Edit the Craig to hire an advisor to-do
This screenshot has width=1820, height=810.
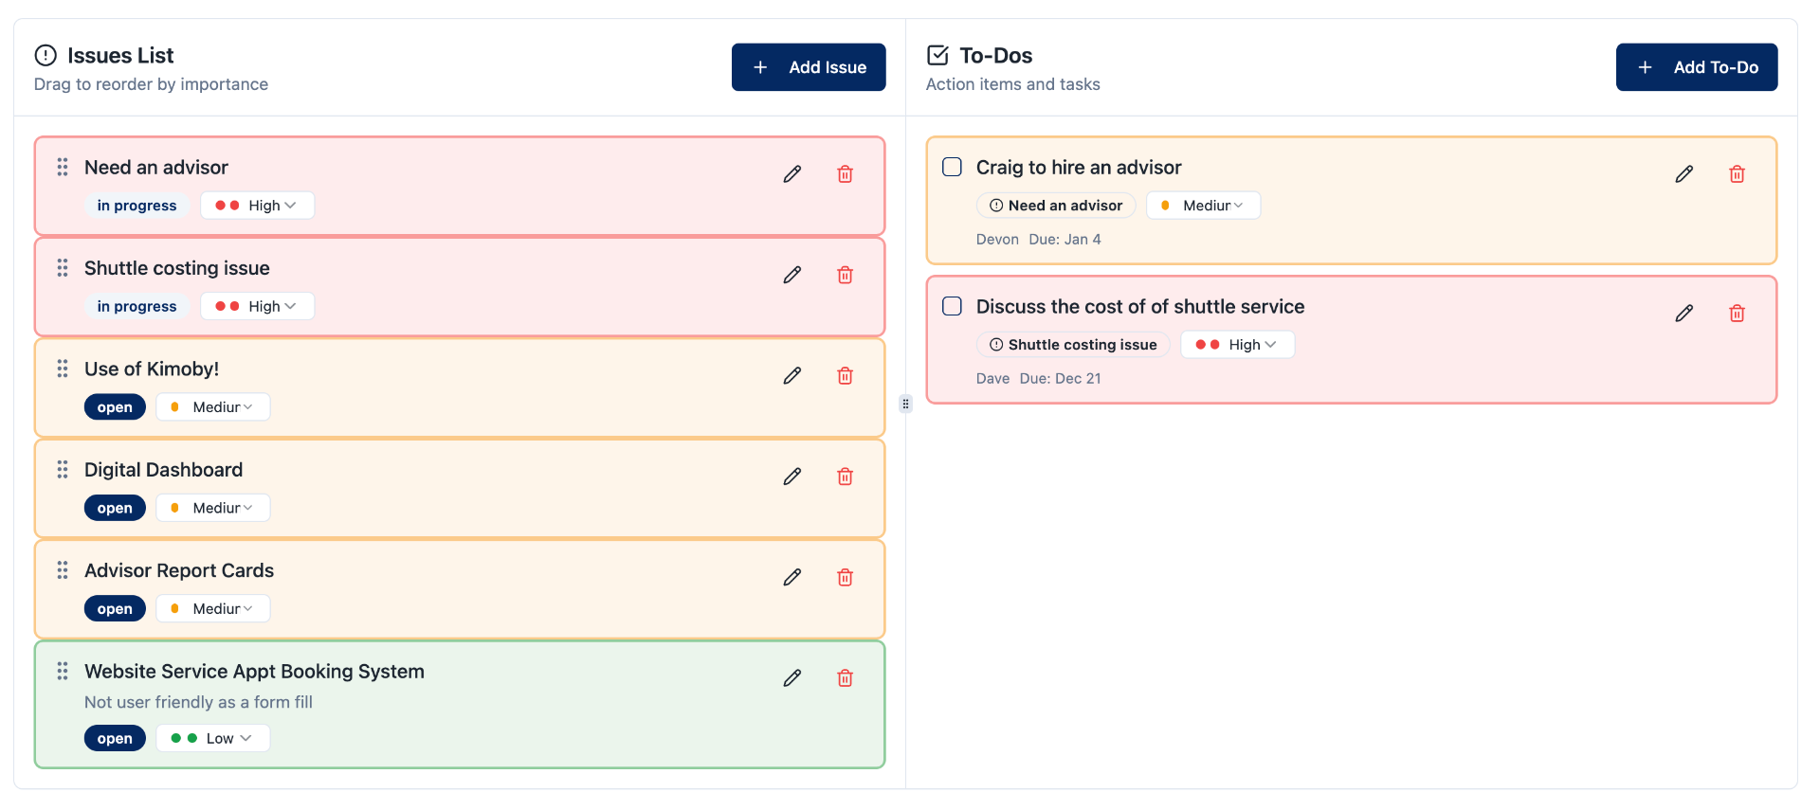pos(1684,174)
